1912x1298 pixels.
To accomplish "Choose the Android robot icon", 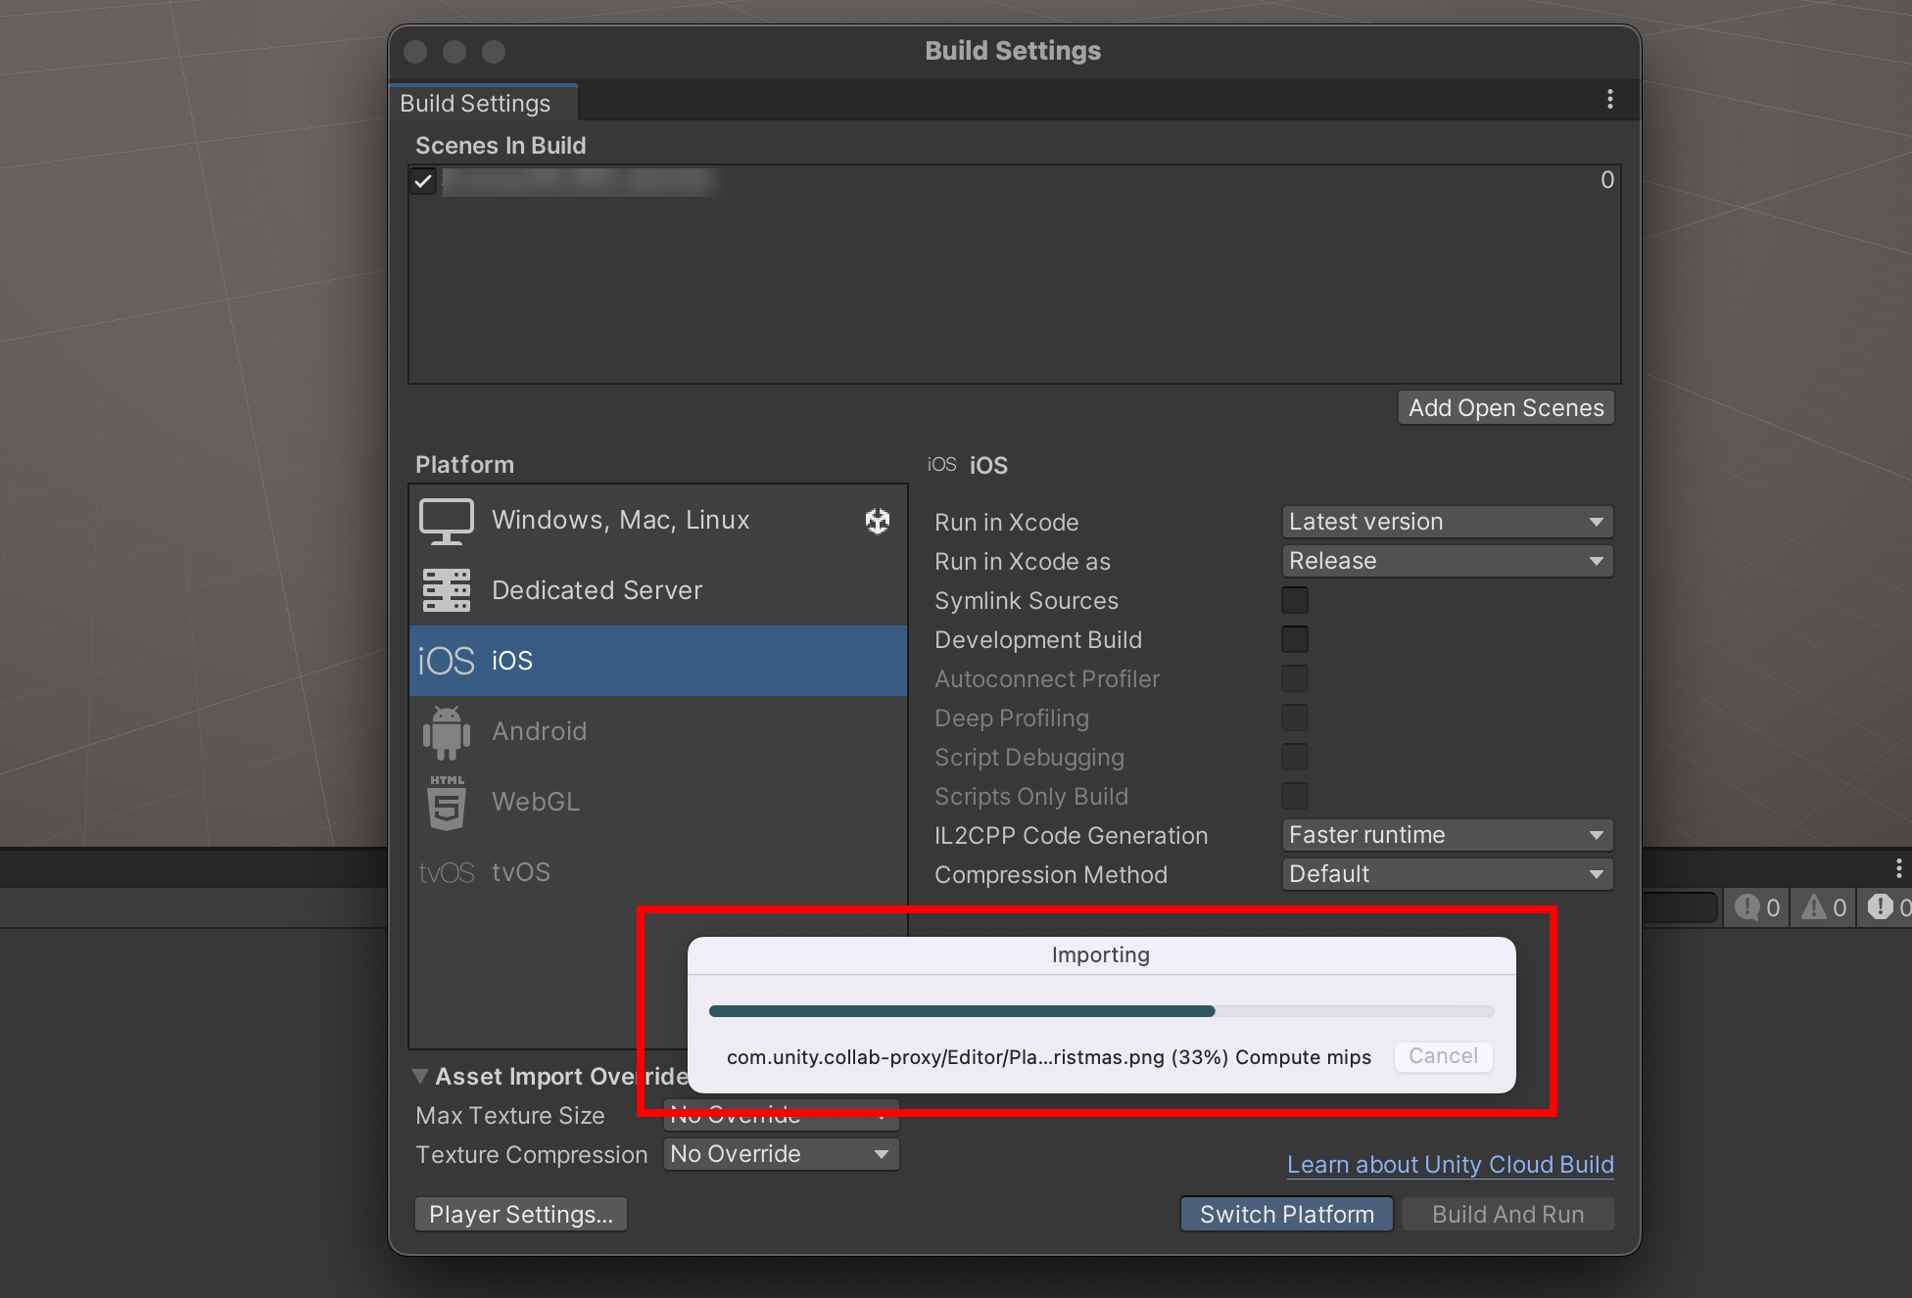I will 446,732.
